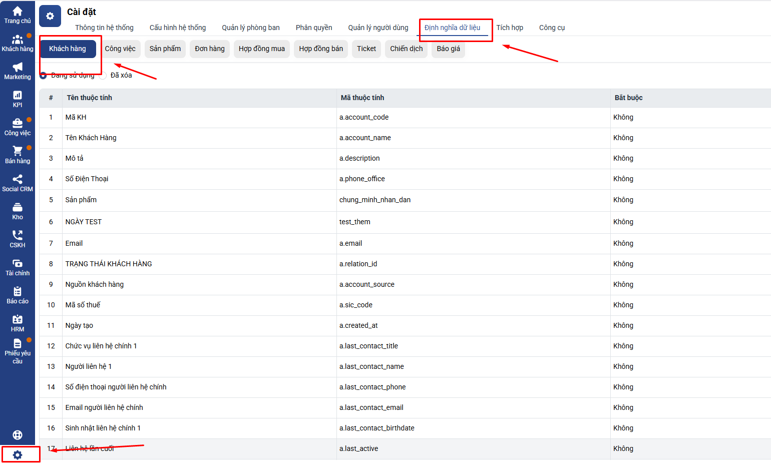Go to the Quản lý người dùng tab
Screen dimensions: 771x463
(378, 28)
